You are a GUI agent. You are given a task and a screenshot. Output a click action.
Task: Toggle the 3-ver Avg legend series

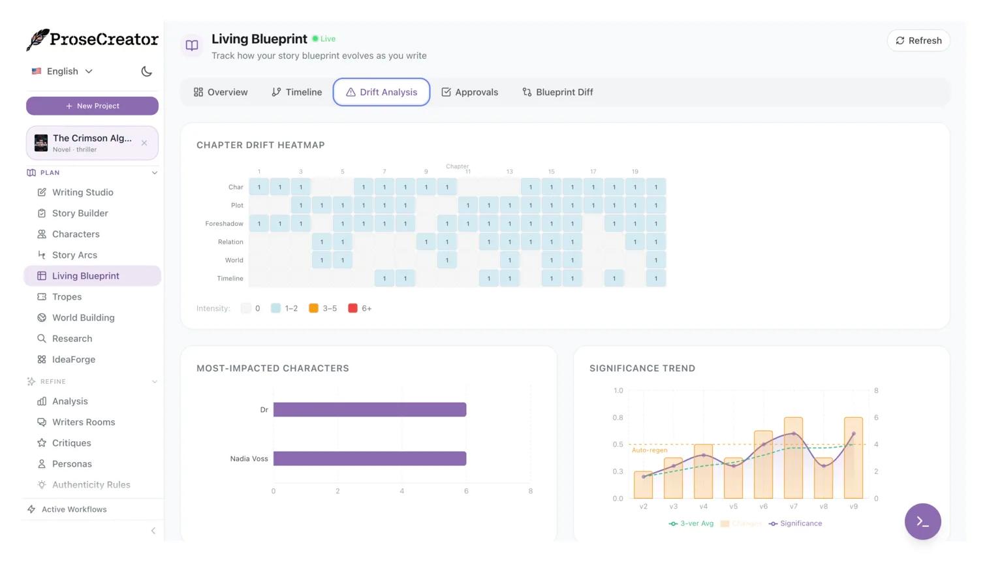691,523
